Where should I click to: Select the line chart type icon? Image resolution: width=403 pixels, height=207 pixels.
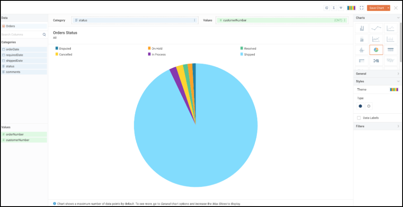(x=376, y=28)
